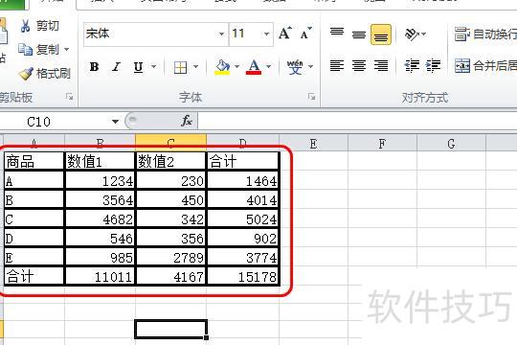517x345 pixels.
Task: Center text horizontally
Action: [x=359, y=66]
